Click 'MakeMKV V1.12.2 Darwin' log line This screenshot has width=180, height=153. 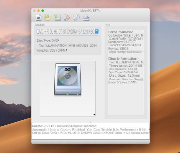pos(64,126)
